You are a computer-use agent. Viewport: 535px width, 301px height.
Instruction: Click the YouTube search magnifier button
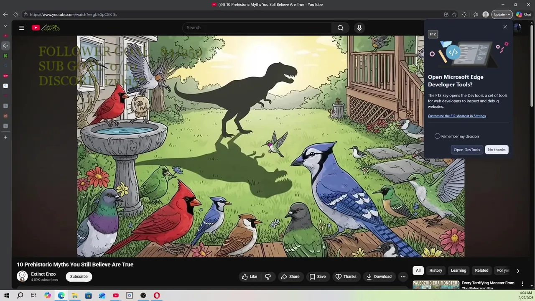340,28
